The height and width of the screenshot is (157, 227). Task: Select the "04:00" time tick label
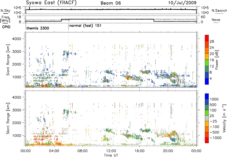click(x=54, y=151)
